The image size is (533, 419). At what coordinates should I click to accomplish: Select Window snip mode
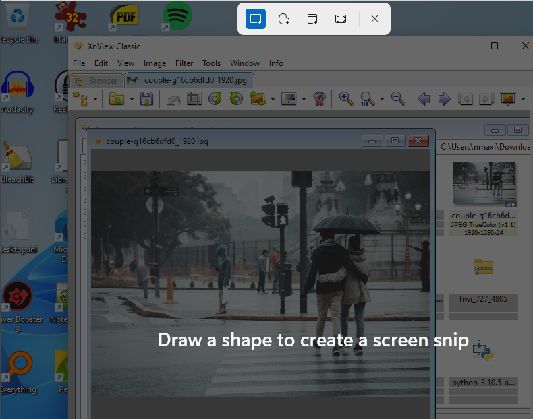tap(312, 19)
